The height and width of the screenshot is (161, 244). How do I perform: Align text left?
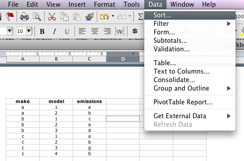[x=82, y=31]
